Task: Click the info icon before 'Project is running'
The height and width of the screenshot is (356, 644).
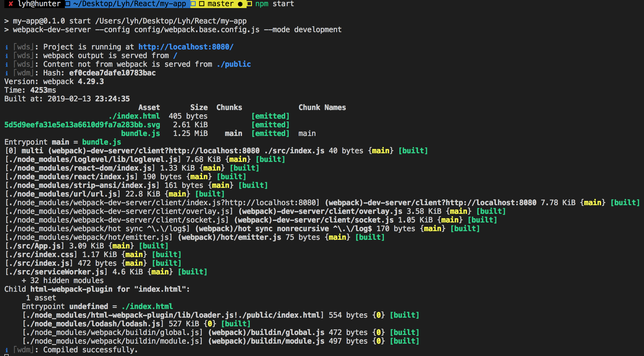Action: [x=6, y=47]
